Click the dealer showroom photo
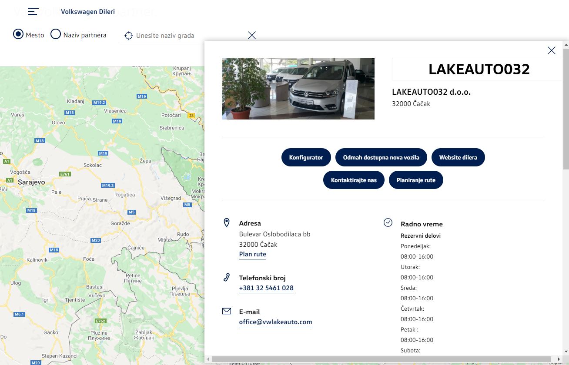569x365 pixels. (298, 89)
